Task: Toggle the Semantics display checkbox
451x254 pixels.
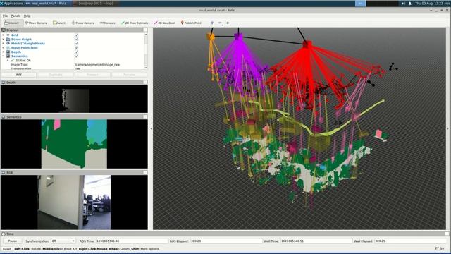Action: point(77,56)
